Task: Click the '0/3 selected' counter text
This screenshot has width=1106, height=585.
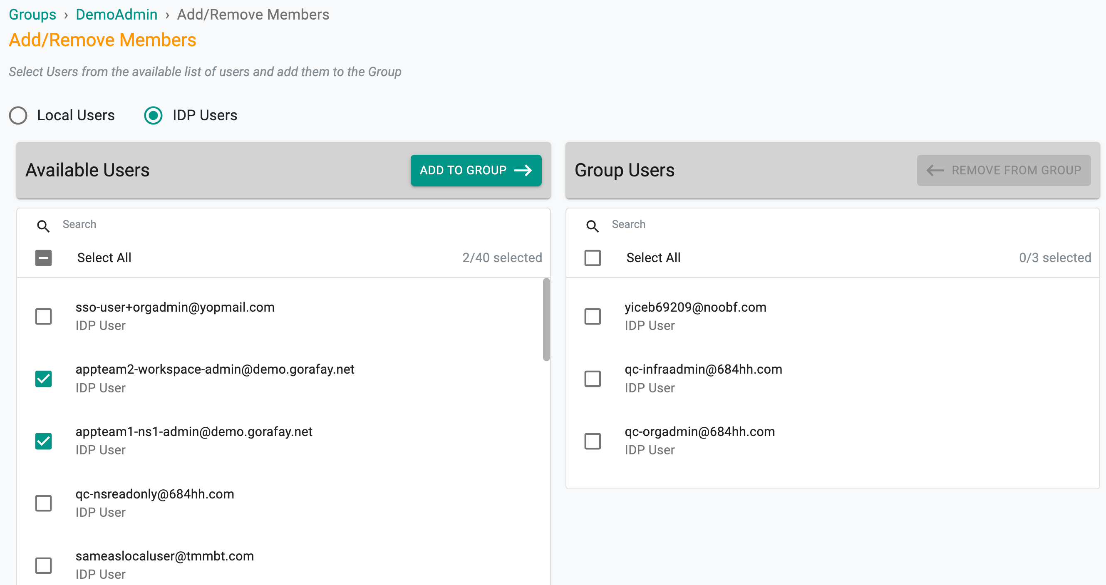Action: tap(1055, 258)
